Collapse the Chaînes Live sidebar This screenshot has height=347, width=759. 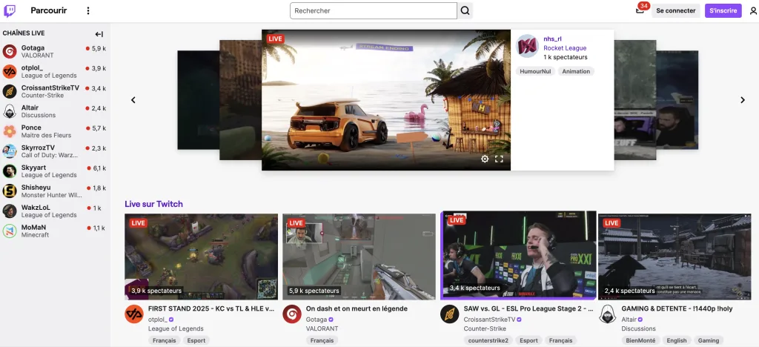point(99,34)
